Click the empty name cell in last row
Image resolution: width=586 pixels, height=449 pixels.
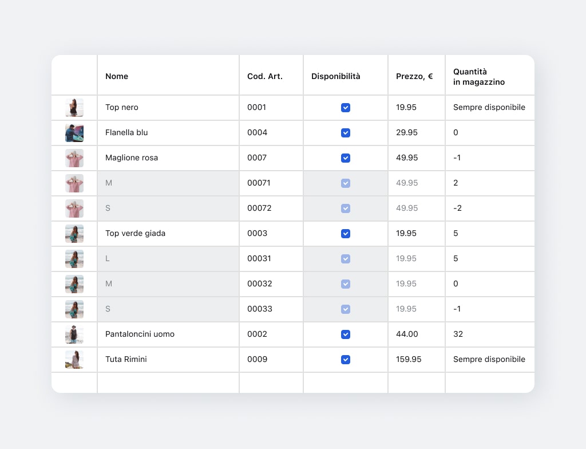[x=168, y=383]
